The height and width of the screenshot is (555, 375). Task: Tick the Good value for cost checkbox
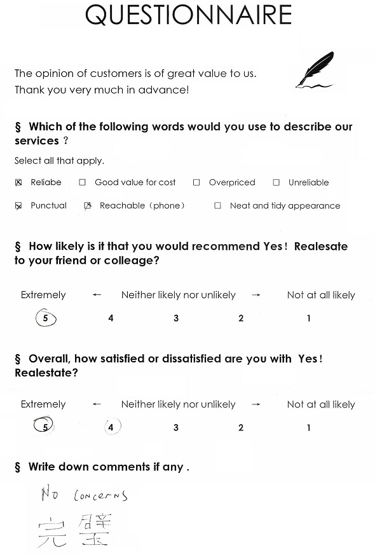(83, 182)
